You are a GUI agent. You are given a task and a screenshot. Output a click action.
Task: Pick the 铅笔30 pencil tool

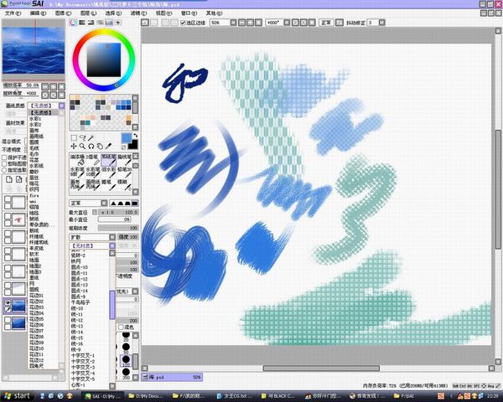124,173
